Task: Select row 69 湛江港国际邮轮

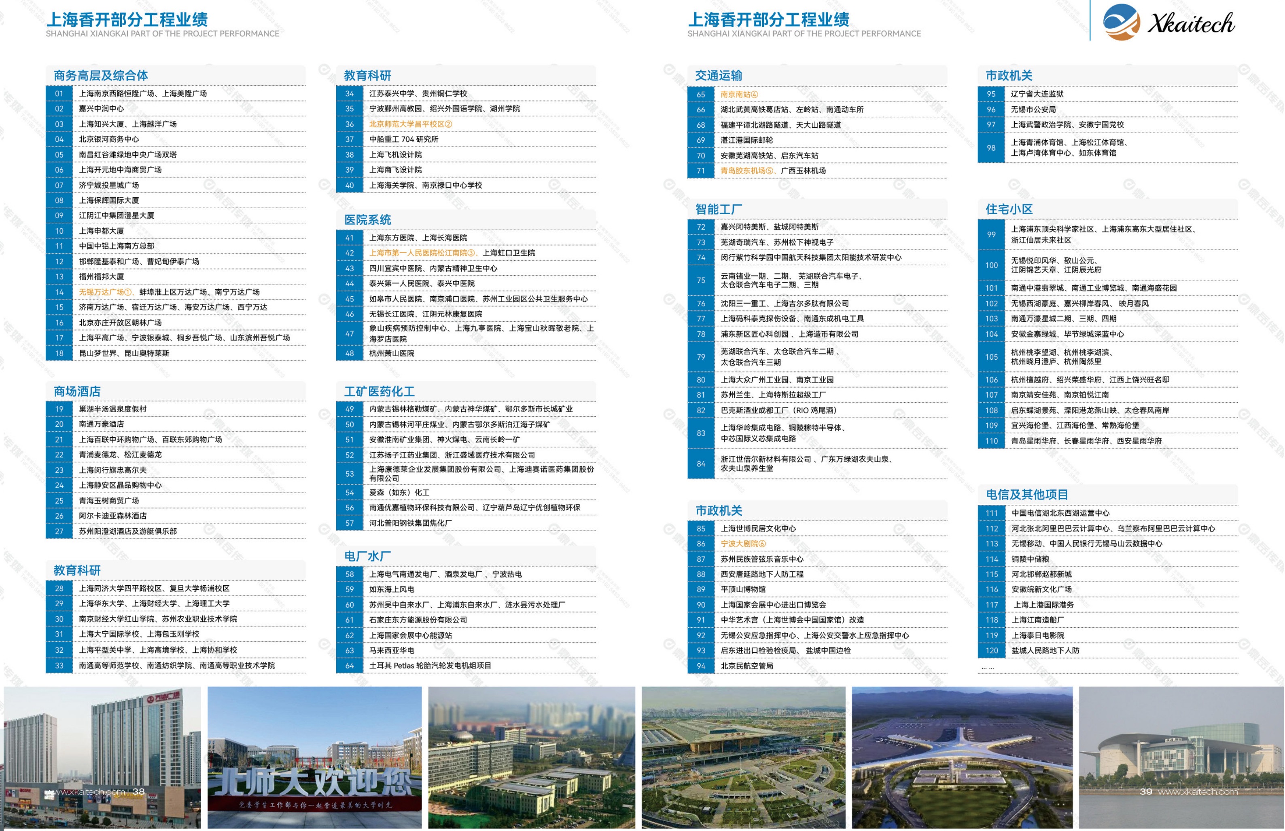Action: 817,140
